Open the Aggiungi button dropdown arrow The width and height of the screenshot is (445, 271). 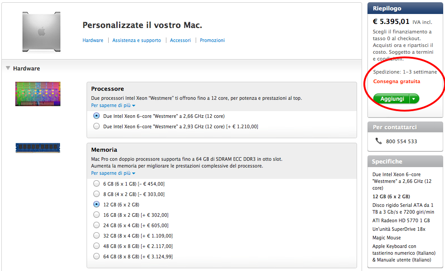click(x=414, y=98)
